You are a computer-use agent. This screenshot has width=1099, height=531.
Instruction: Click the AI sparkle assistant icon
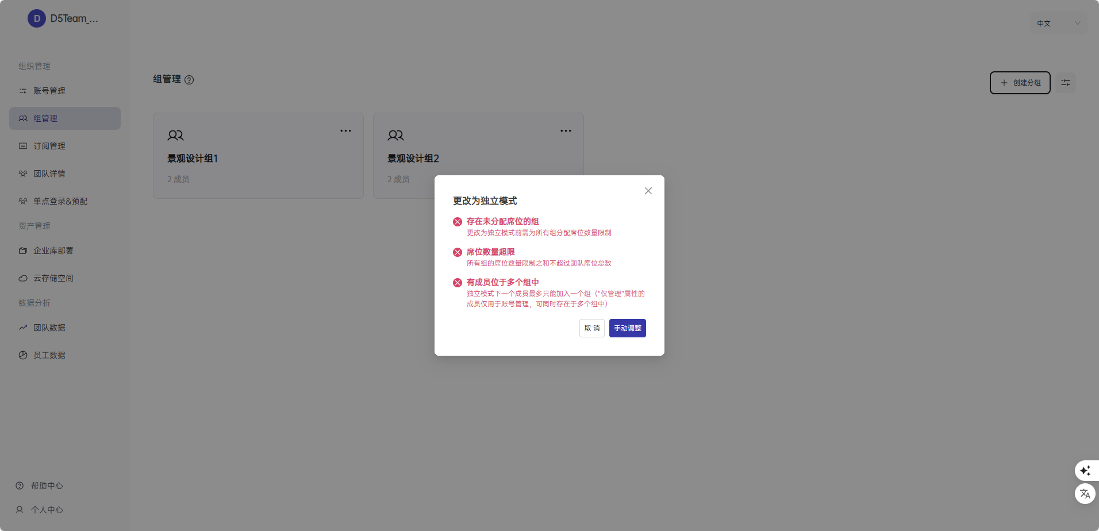pos(1085,471)
